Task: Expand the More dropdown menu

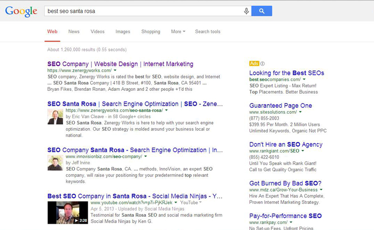Action: click(178, 31)
